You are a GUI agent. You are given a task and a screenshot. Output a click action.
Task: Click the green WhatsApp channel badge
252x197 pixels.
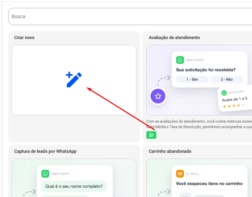point(151,135)
